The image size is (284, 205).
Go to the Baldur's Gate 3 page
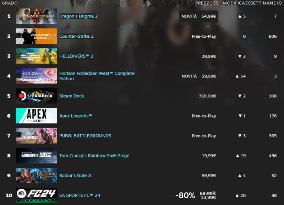tap(75, 176)
